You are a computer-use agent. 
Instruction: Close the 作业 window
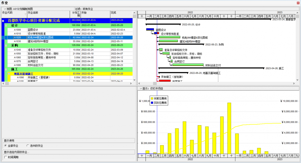point(298,3)
